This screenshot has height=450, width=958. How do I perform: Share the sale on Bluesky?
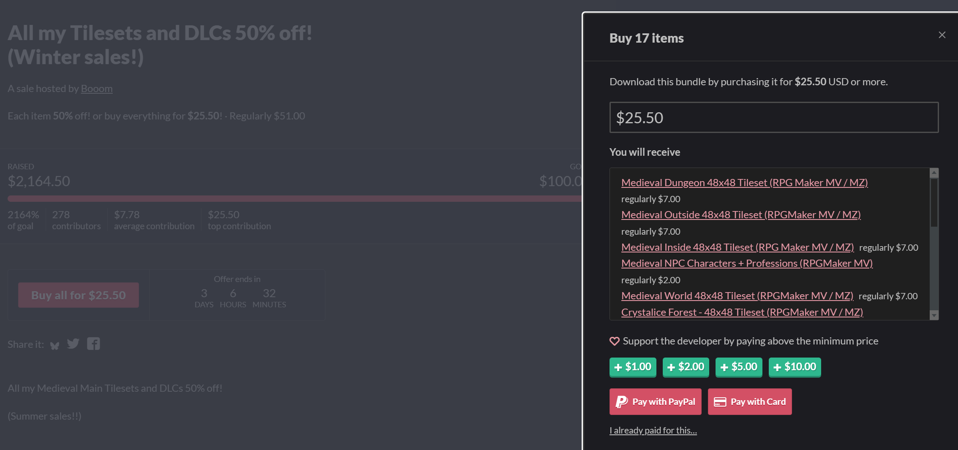(54, 346)
